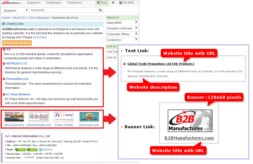Open the ThomasNet.com link
The height and width of the screenshot is (164, 253).
coord(17,79)
